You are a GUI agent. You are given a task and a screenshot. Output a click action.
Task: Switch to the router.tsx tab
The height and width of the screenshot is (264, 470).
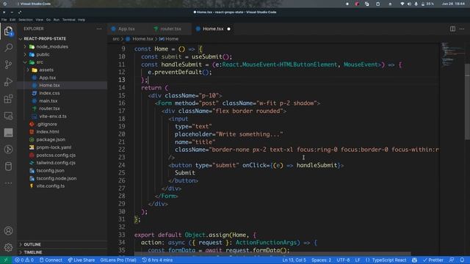(170, 29)
